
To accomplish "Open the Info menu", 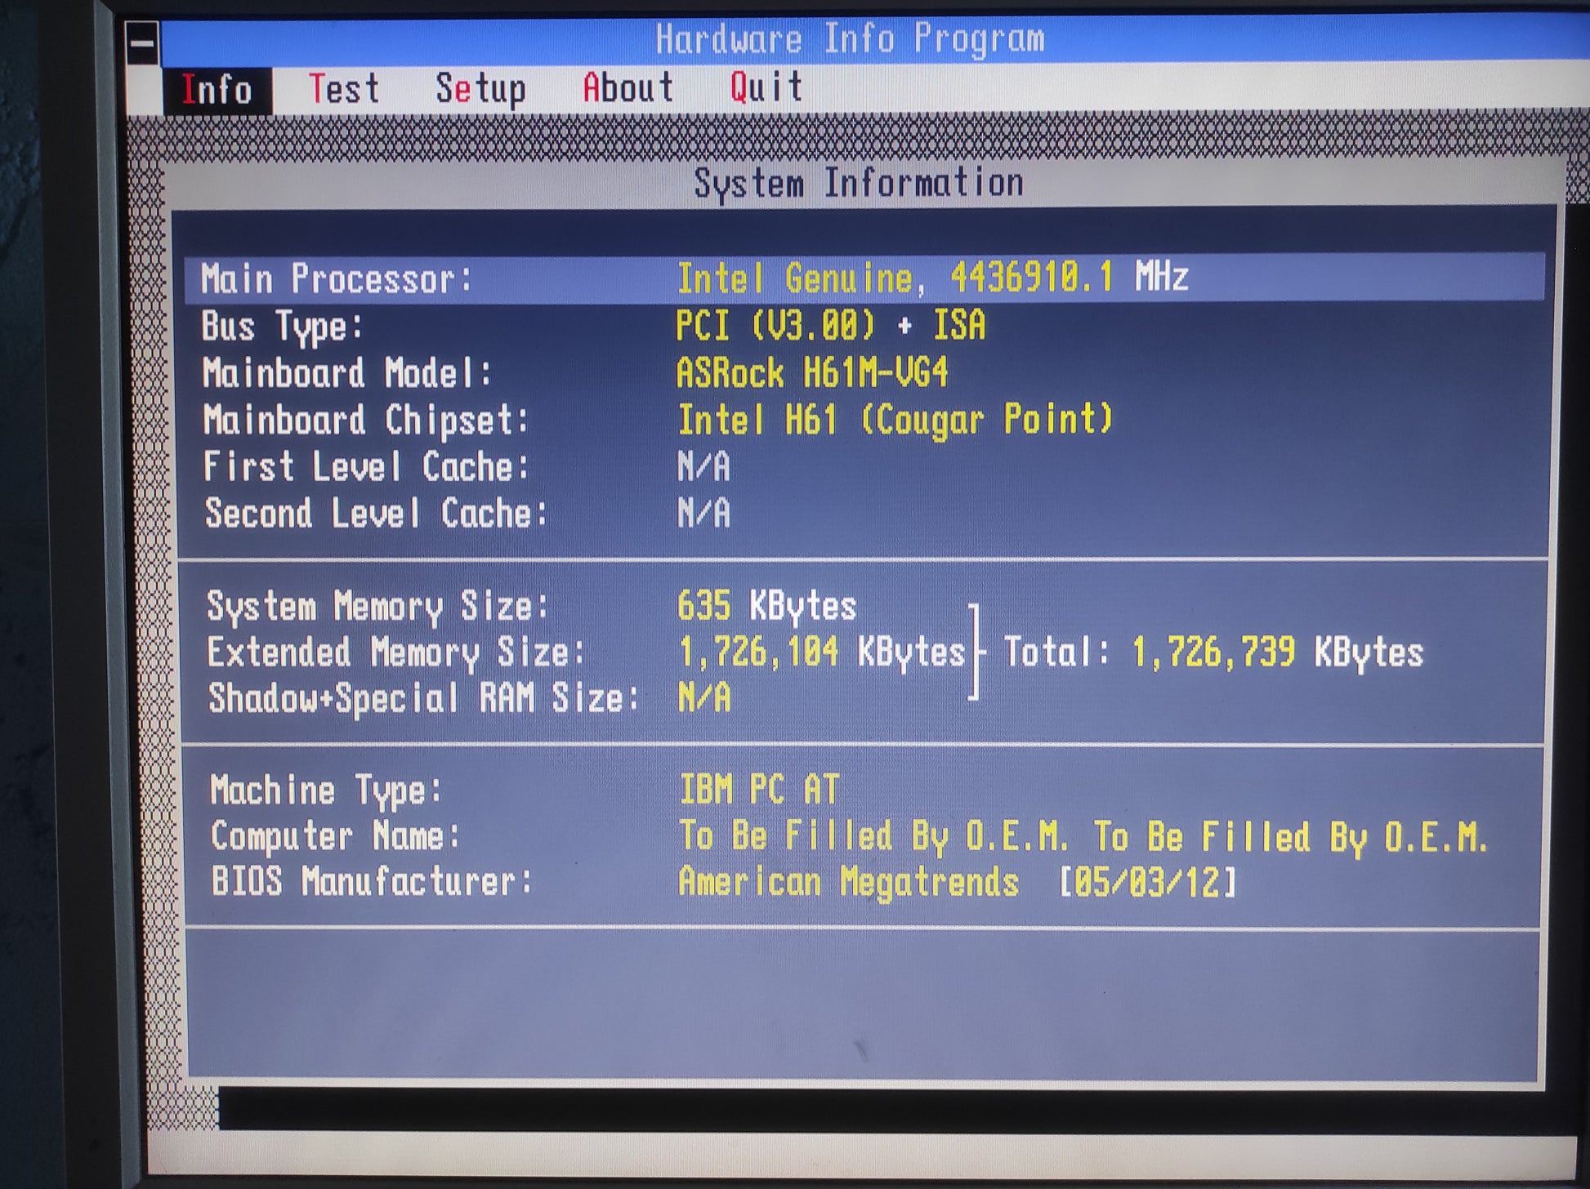I will tap(217, 90).
